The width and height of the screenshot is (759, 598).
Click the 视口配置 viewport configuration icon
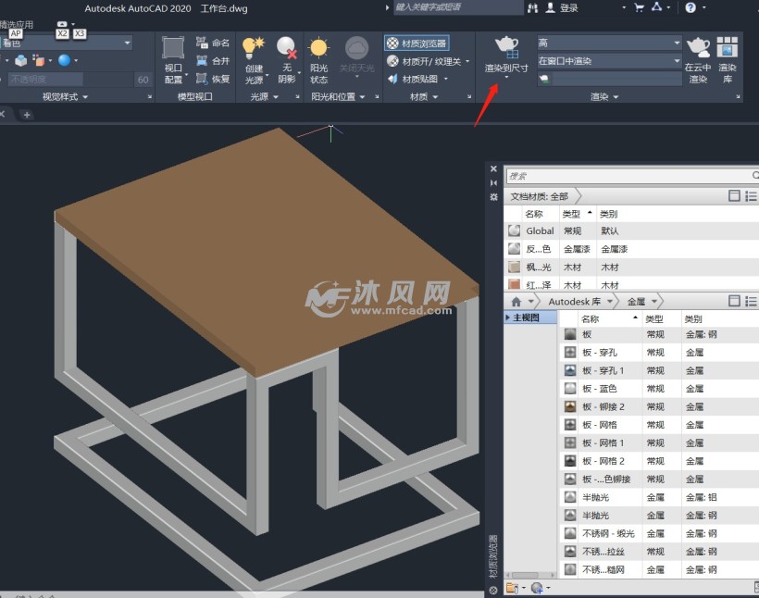(173, 48)
